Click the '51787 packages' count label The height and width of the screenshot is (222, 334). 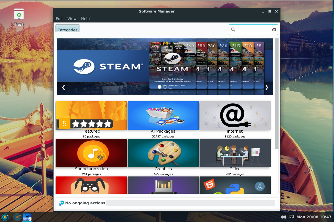click(163, 136)
